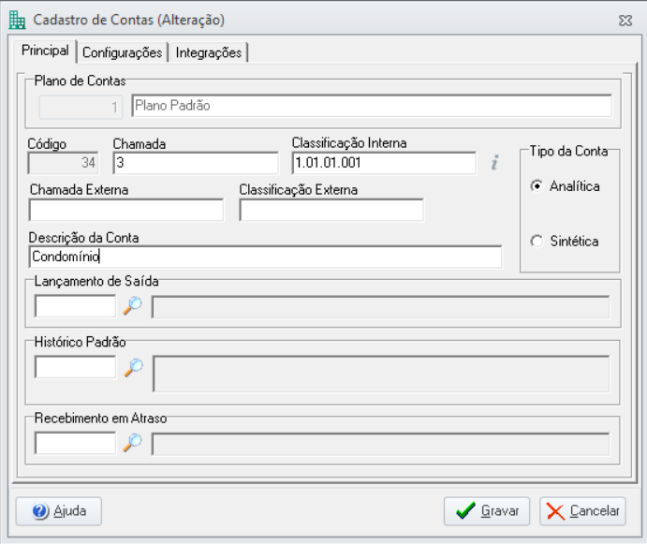Click the Recebimento em Atraso magnifier icon

(x=132, y=443)
